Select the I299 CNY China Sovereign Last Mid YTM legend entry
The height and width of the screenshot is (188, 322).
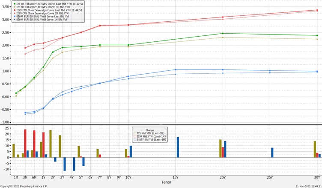coord(48,10)
